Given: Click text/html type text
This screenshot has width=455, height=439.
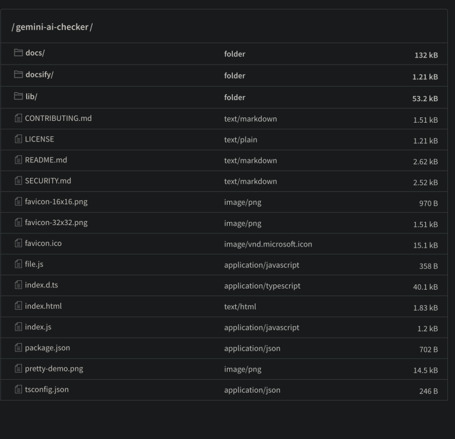Looking at the screenshot, I should pos(240,307).
